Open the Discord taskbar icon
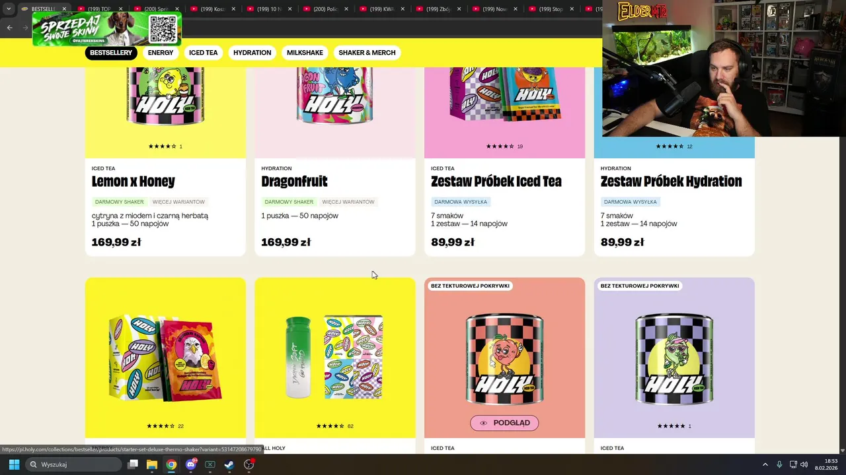 (x=191, y=464)
